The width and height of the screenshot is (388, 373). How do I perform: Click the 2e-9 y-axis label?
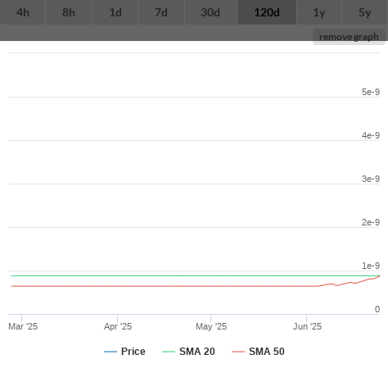click(371, 222)
